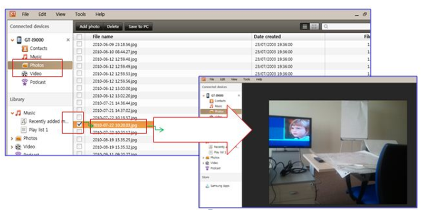Switch to list view icon
The height and width of the screenshot is (210, 421).
point(304,26)
